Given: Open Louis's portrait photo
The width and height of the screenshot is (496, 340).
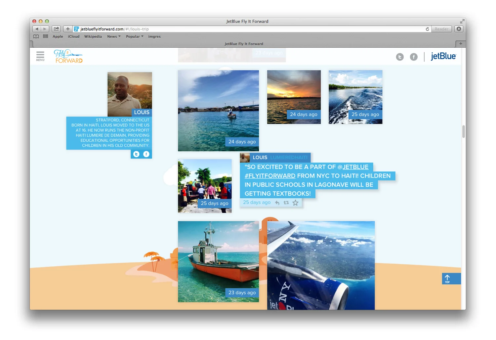Looking at the screenshot, I should 130,94.
